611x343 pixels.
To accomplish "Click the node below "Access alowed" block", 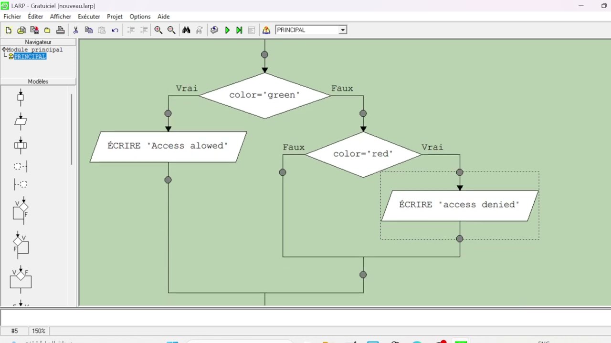I will (x=168, y=180).
